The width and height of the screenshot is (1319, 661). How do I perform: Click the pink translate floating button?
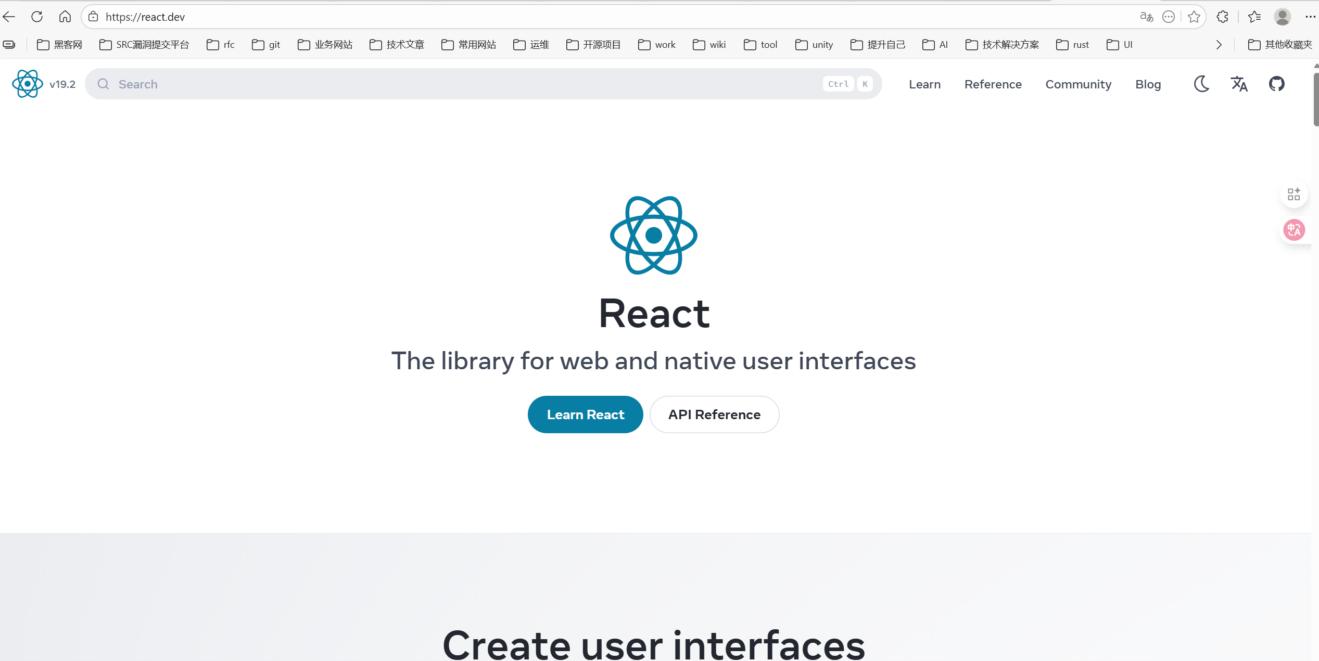[1293, 230]
